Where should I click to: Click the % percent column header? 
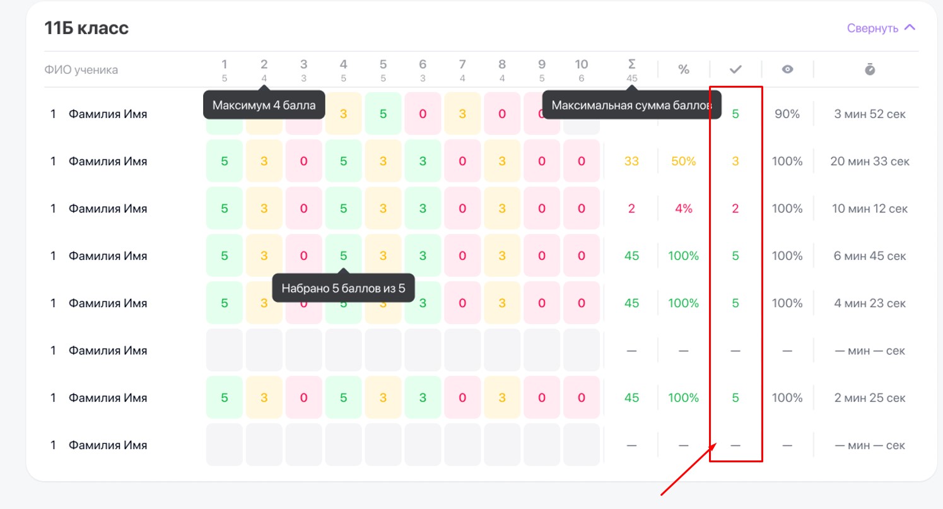point(683,69)
